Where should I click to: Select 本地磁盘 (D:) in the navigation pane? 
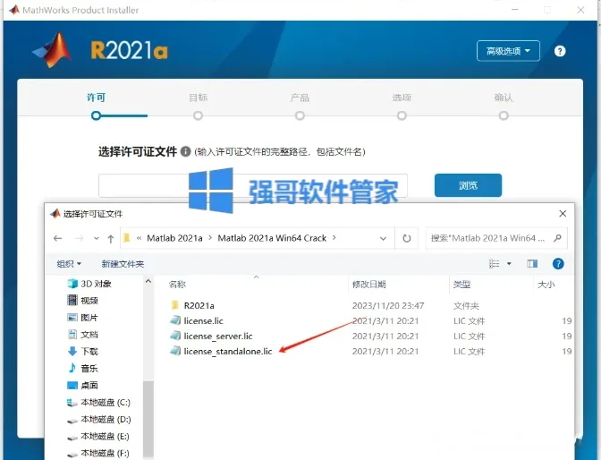(106, 420)
